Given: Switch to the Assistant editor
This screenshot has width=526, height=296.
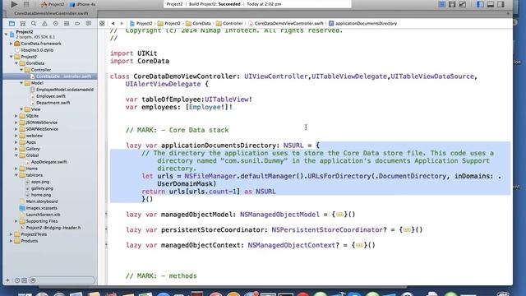Looking at the screenshot, I should pyautogui.click(x=452, y=4).
